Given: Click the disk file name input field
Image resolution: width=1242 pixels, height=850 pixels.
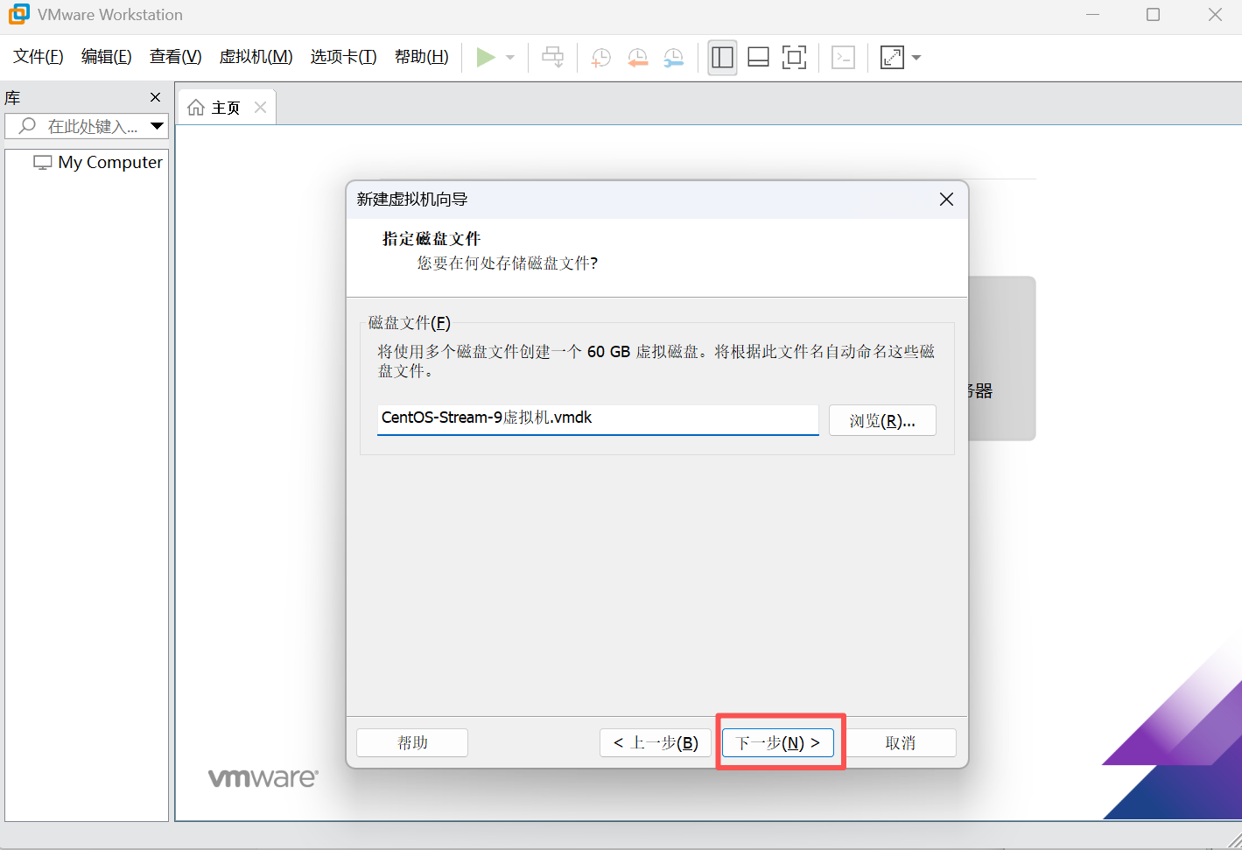Looking at the screenshot, I should point(598,419).
